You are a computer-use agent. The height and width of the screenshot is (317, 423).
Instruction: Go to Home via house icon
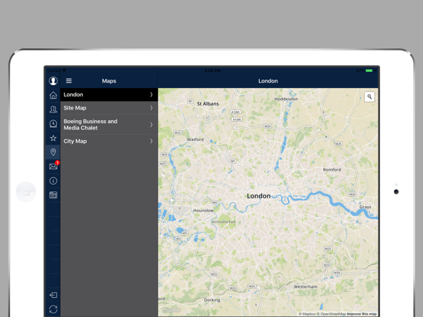[53, 95]
